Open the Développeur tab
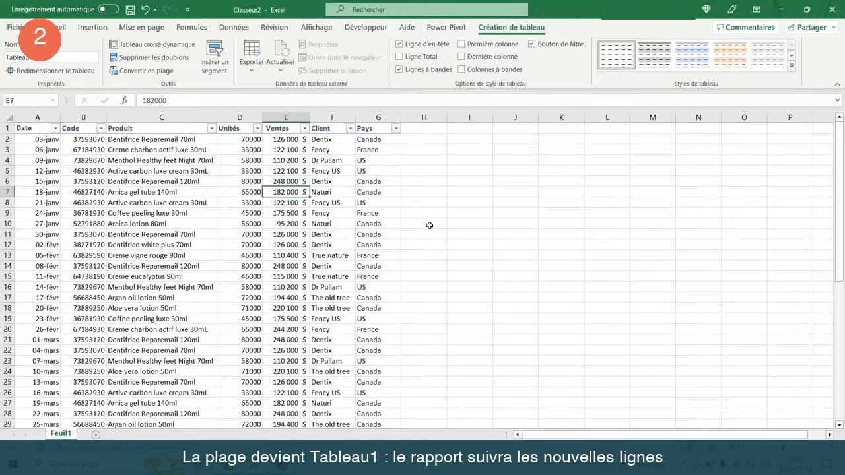 click(x=366, y=28)
